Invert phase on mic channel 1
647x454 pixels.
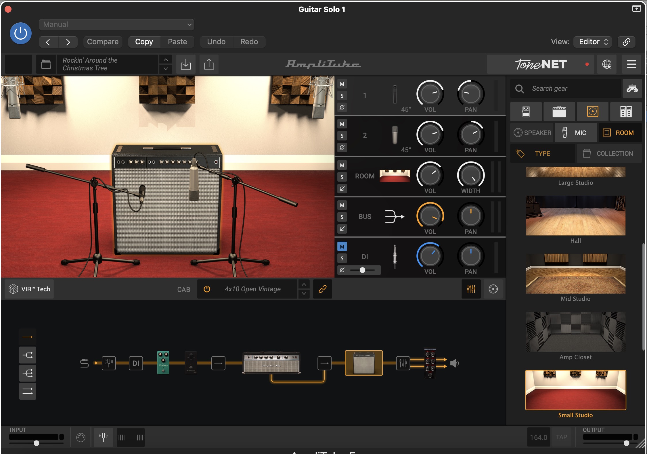click(x=342, y=107)
